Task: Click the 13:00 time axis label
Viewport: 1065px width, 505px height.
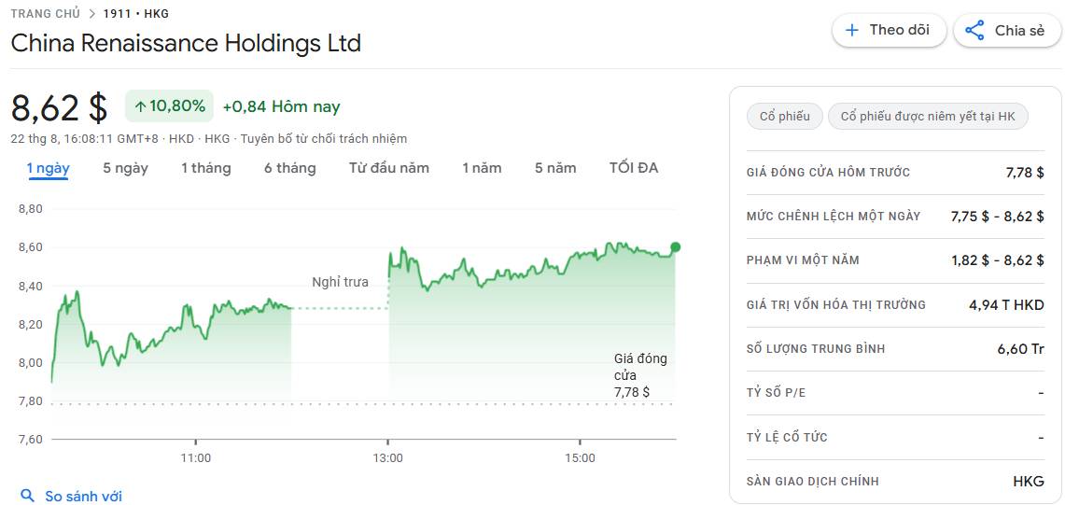Action: (x=388, y=458)
